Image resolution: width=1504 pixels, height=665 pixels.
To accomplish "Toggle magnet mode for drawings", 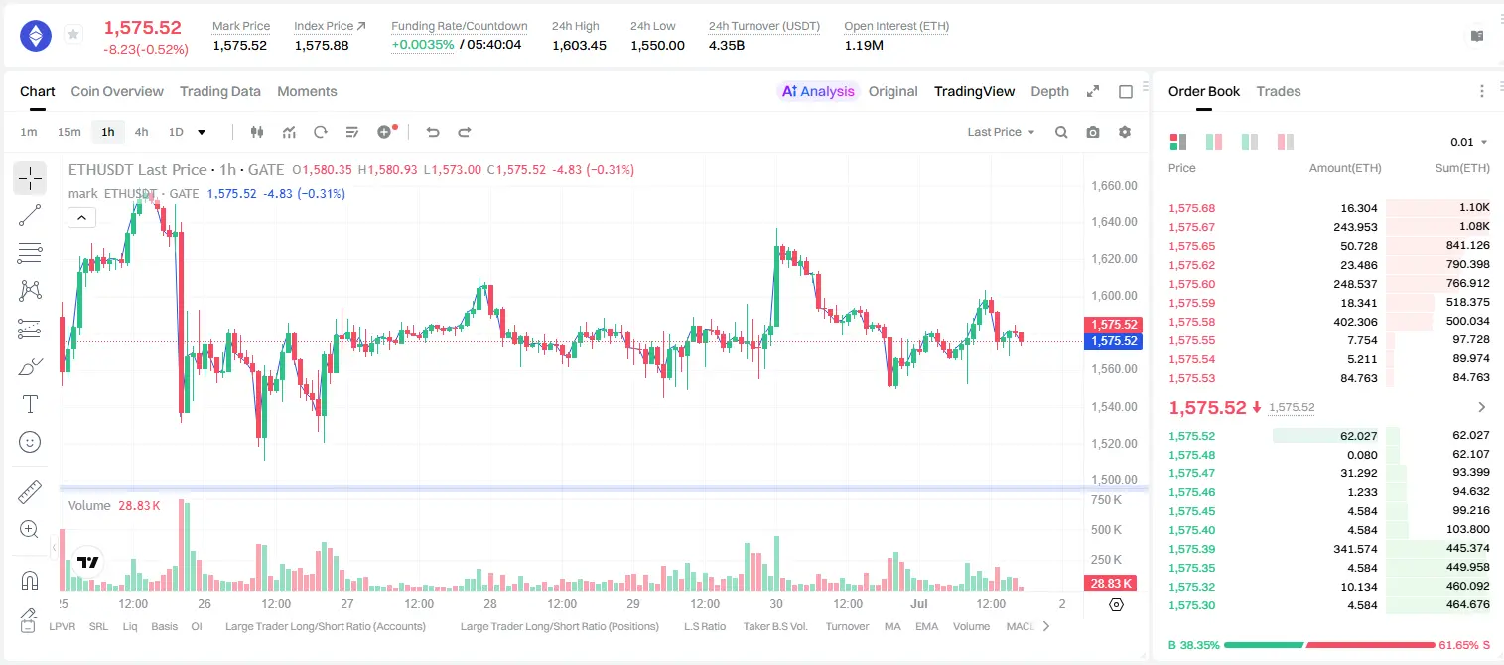I will click(x=30, y=580).
